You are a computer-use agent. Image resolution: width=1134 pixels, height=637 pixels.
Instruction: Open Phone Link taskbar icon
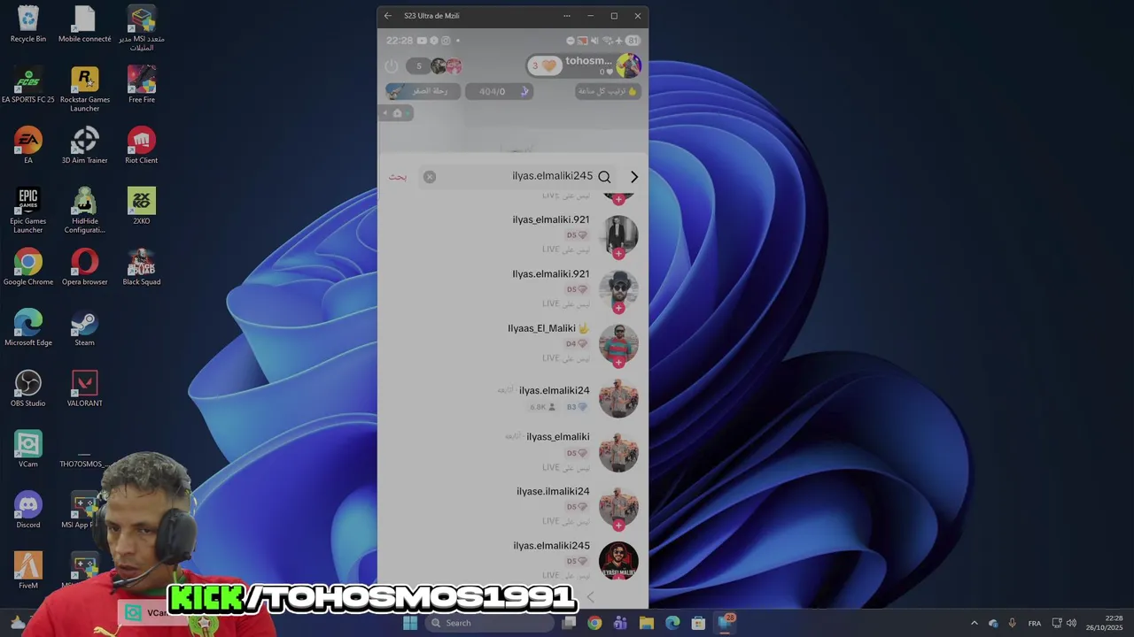coord(726,622)
